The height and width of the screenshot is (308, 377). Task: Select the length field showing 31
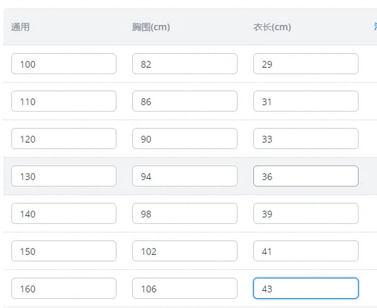click(x=306, y=101)
